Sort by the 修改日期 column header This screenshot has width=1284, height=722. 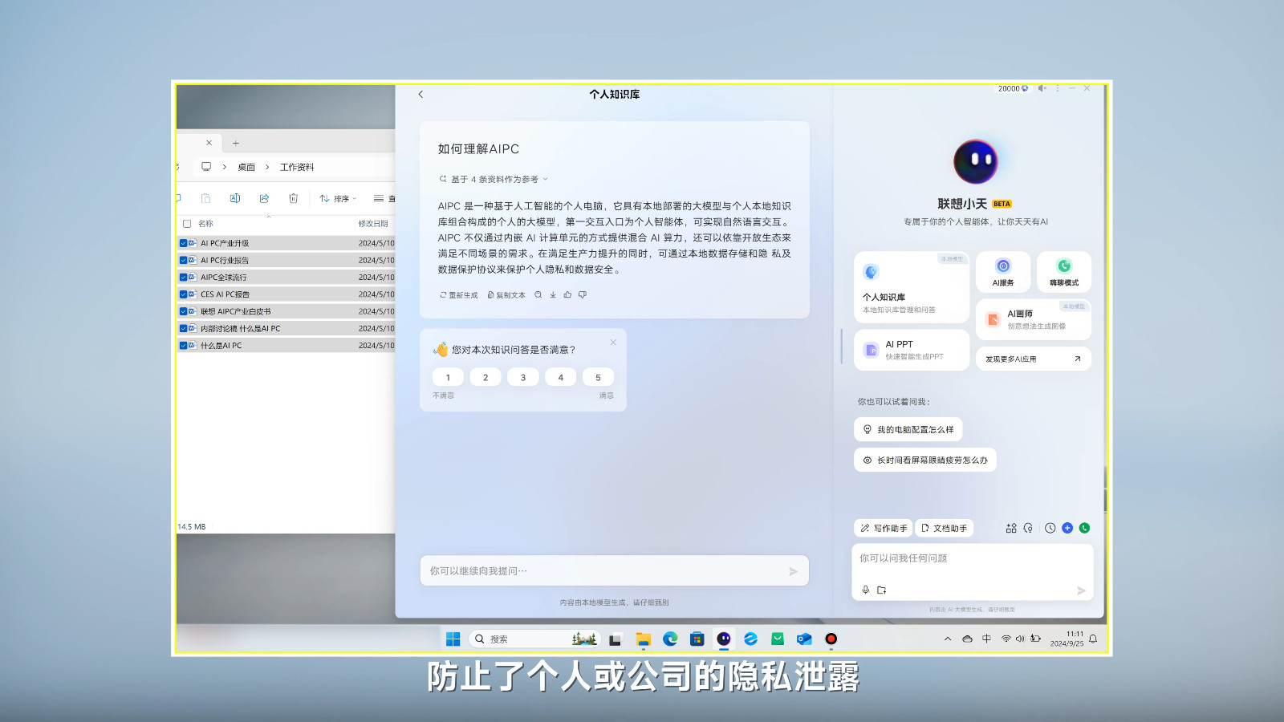pyautogui.click(x=373, y=224)
